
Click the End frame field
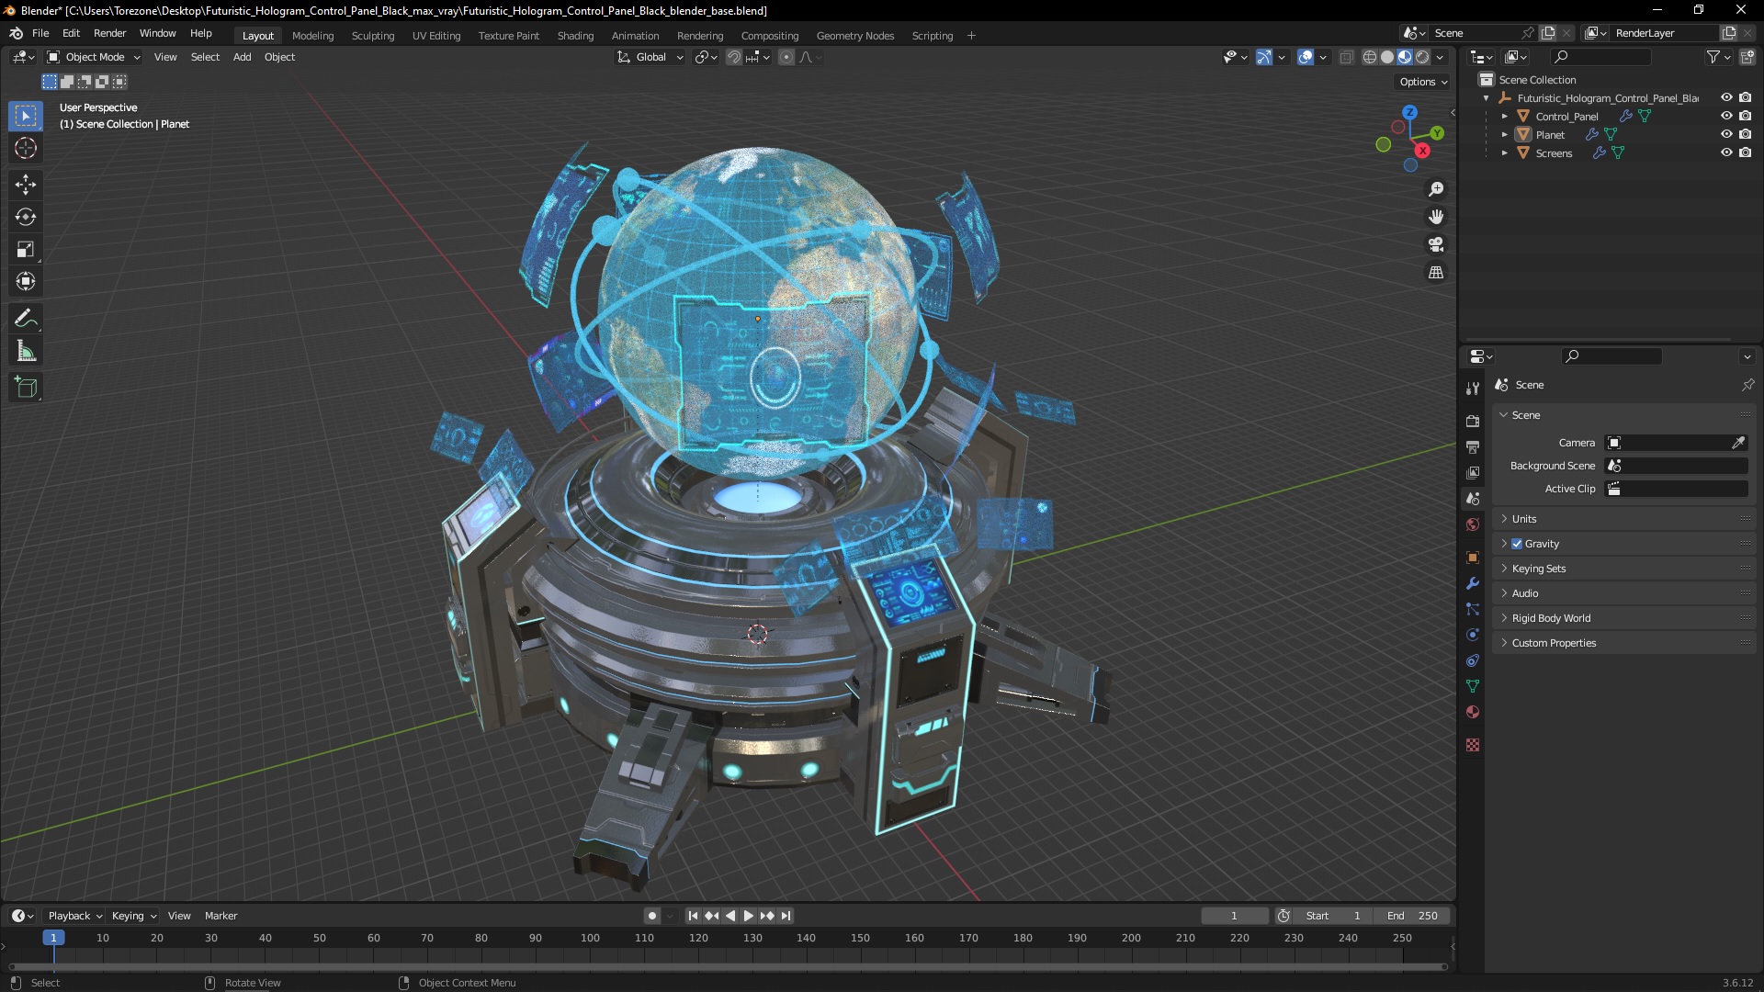tap(1412, 916)
